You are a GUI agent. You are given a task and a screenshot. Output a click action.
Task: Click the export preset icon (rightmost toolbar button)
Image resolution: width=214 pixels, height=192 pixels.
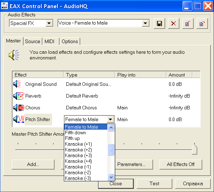(202, 24)
